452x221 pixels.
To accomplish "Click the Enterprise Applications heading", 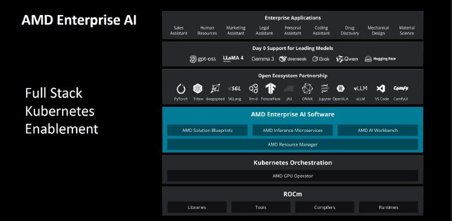I will (x=292, y=18).
